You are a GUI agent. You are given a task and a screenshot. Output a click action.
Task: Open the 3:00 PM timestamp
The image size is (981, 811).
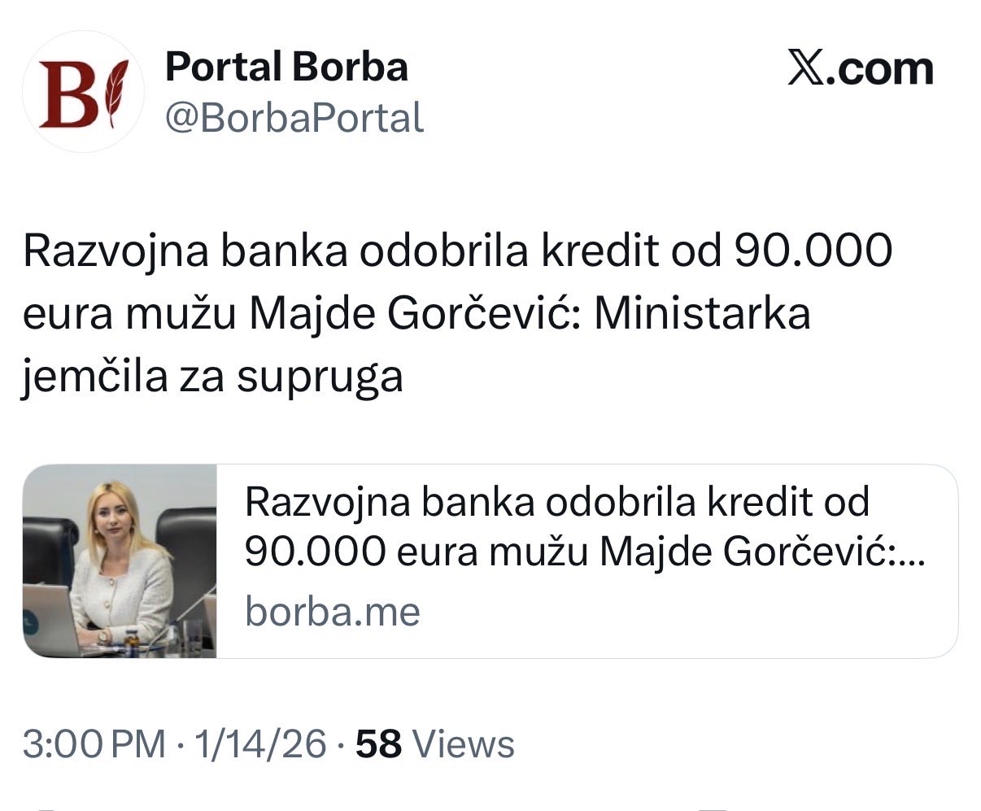coord(94,744)
